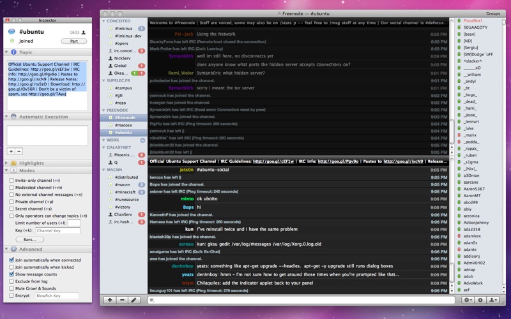Click the lock icon in the Freenode title bar
Screen dimensions: 511x319
pos(279,13)
